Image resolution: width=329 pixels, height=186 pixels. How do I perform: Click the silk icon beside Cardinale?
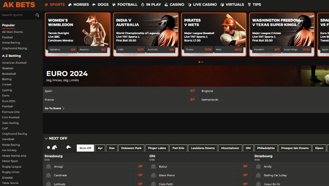coord(49,175)
